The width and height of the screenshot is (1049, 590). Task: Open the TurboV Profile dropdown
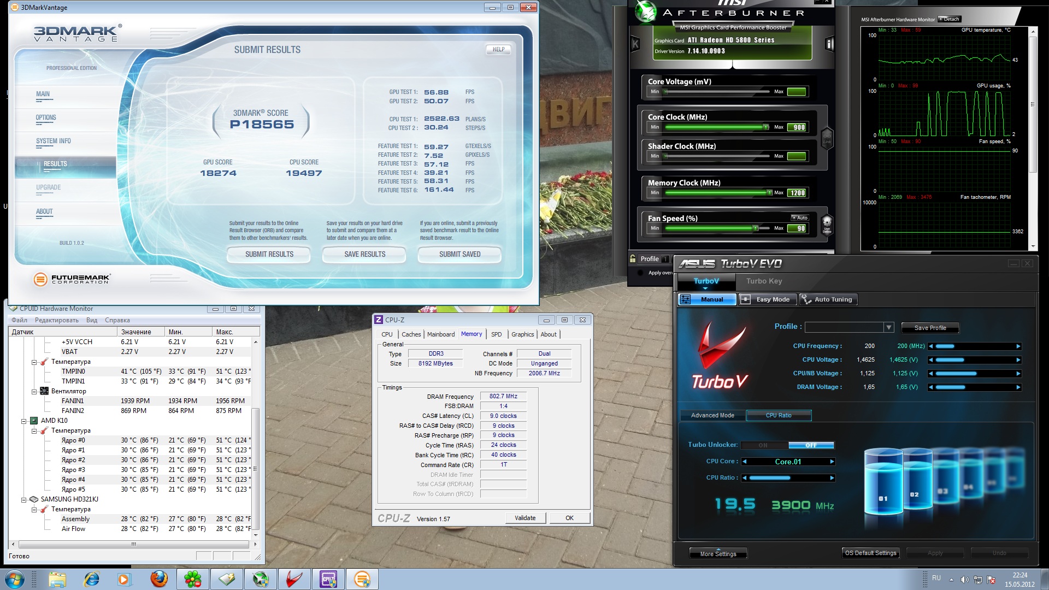coord(889,327)
